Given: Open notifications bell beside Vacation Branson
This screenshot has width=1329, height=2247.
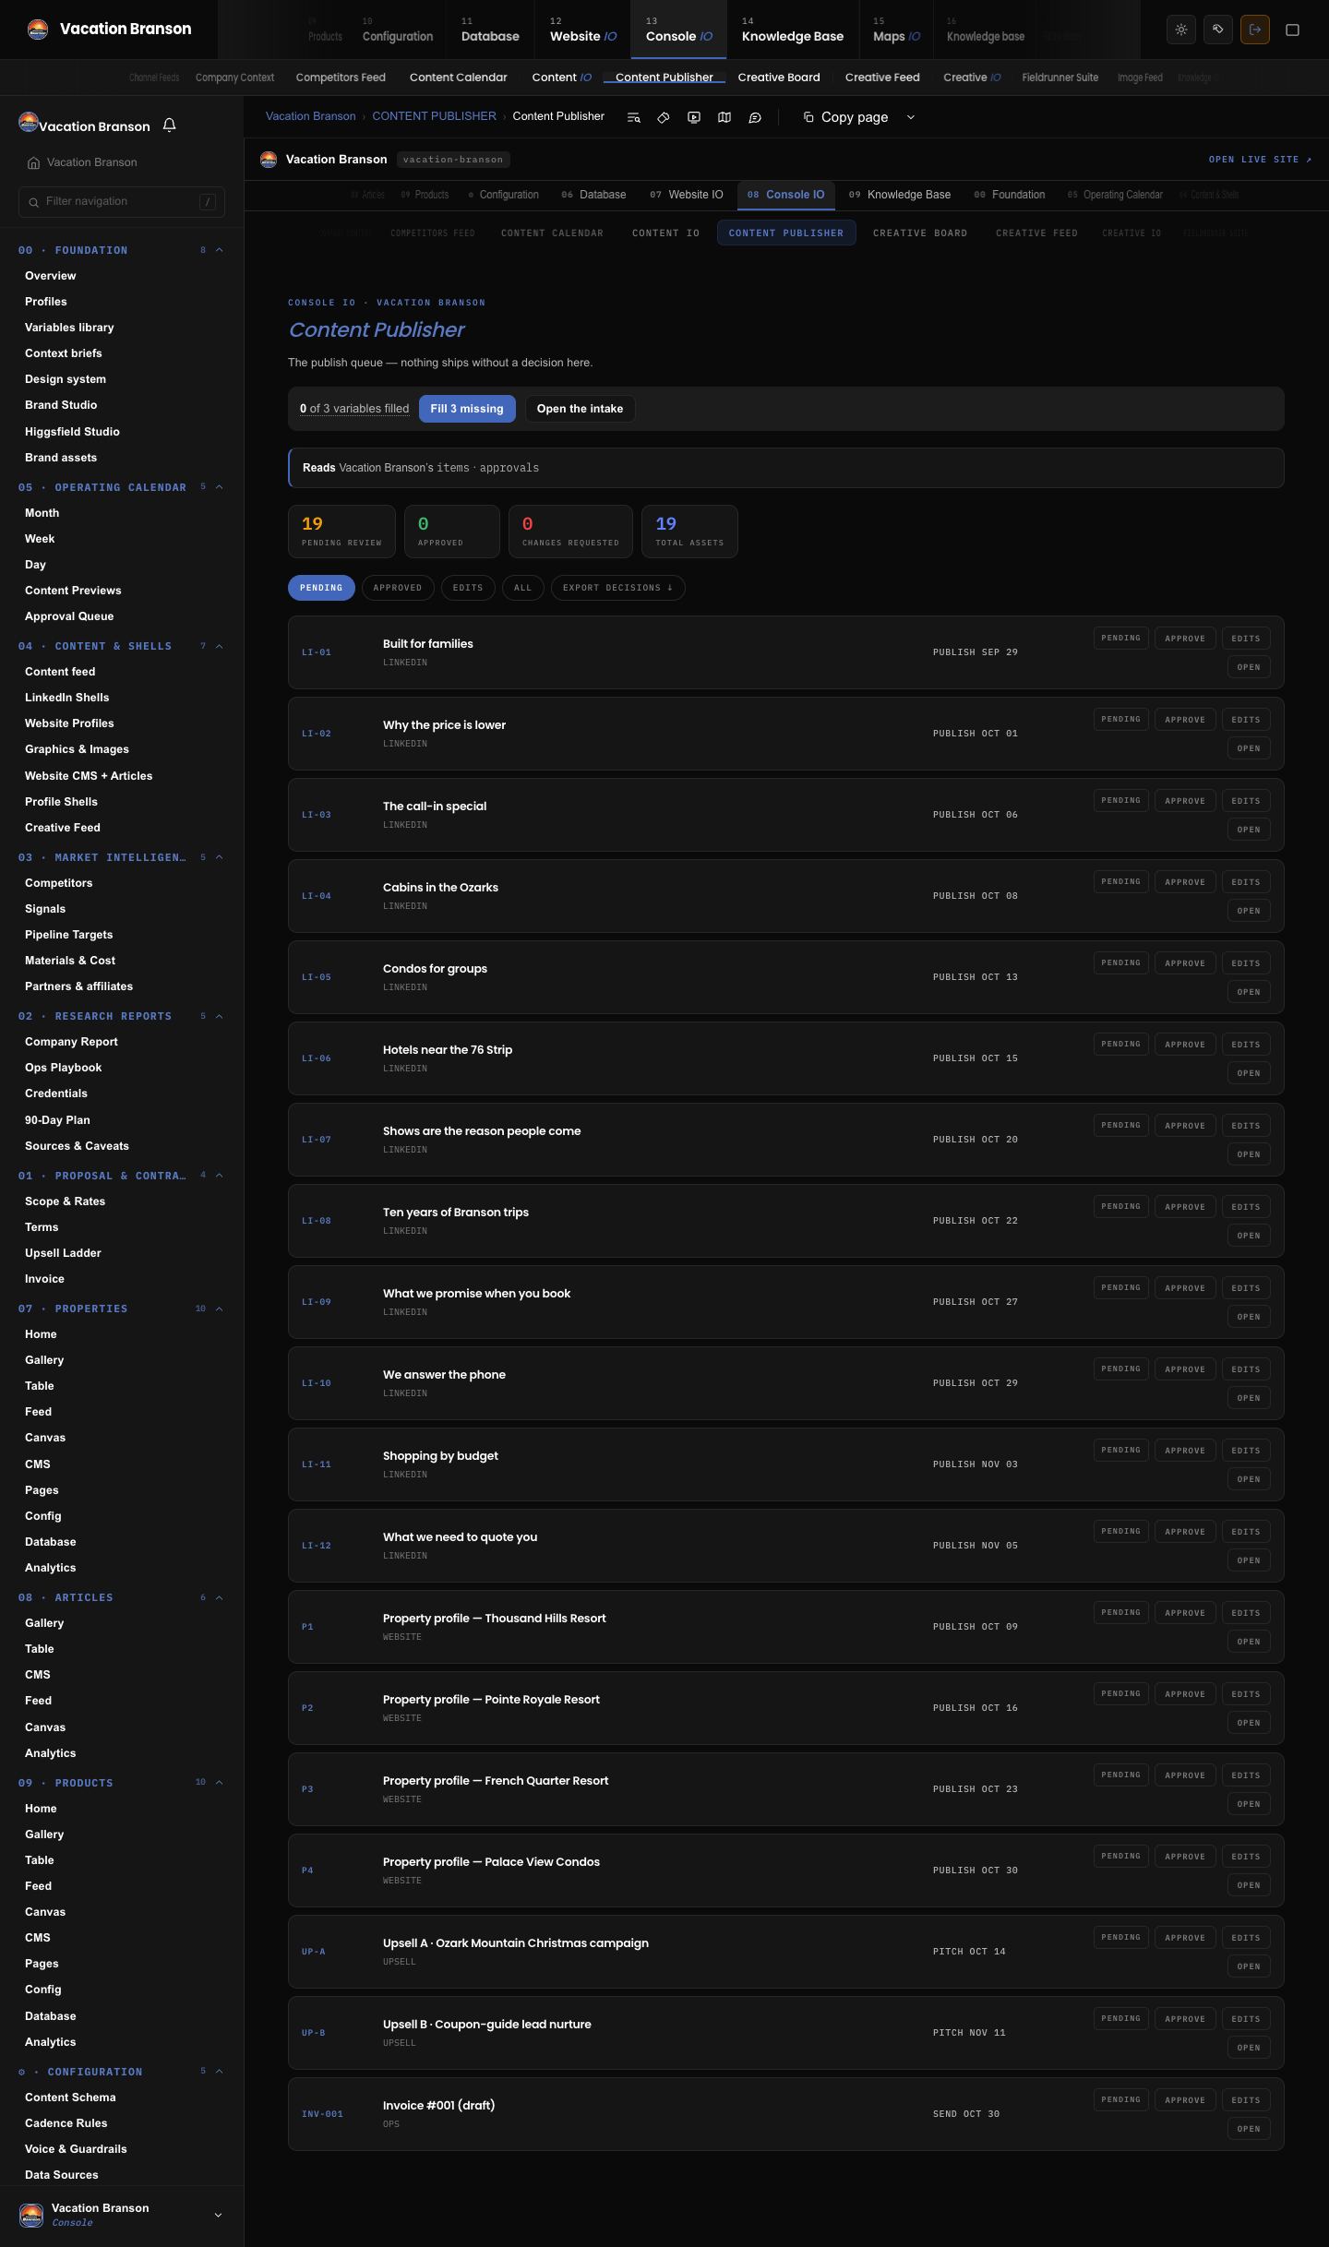Looking at the screenshot, I should [x=169, y=125].
